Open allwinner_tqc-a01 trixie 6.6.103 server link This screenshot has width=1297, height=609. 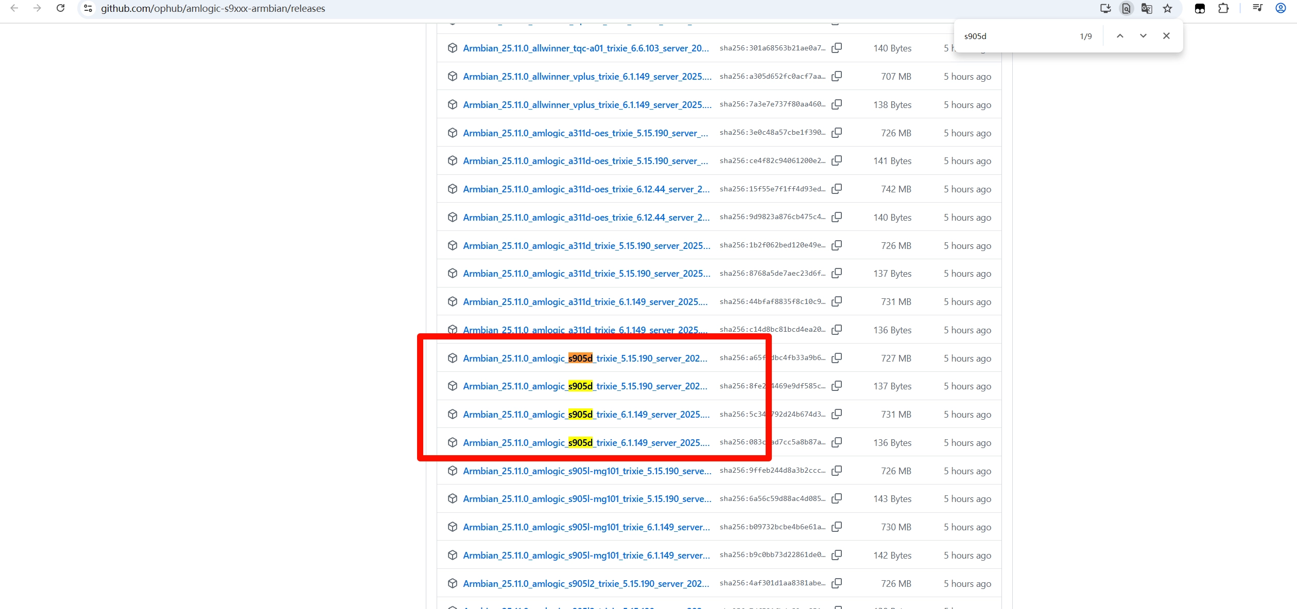tap(585, 48)
